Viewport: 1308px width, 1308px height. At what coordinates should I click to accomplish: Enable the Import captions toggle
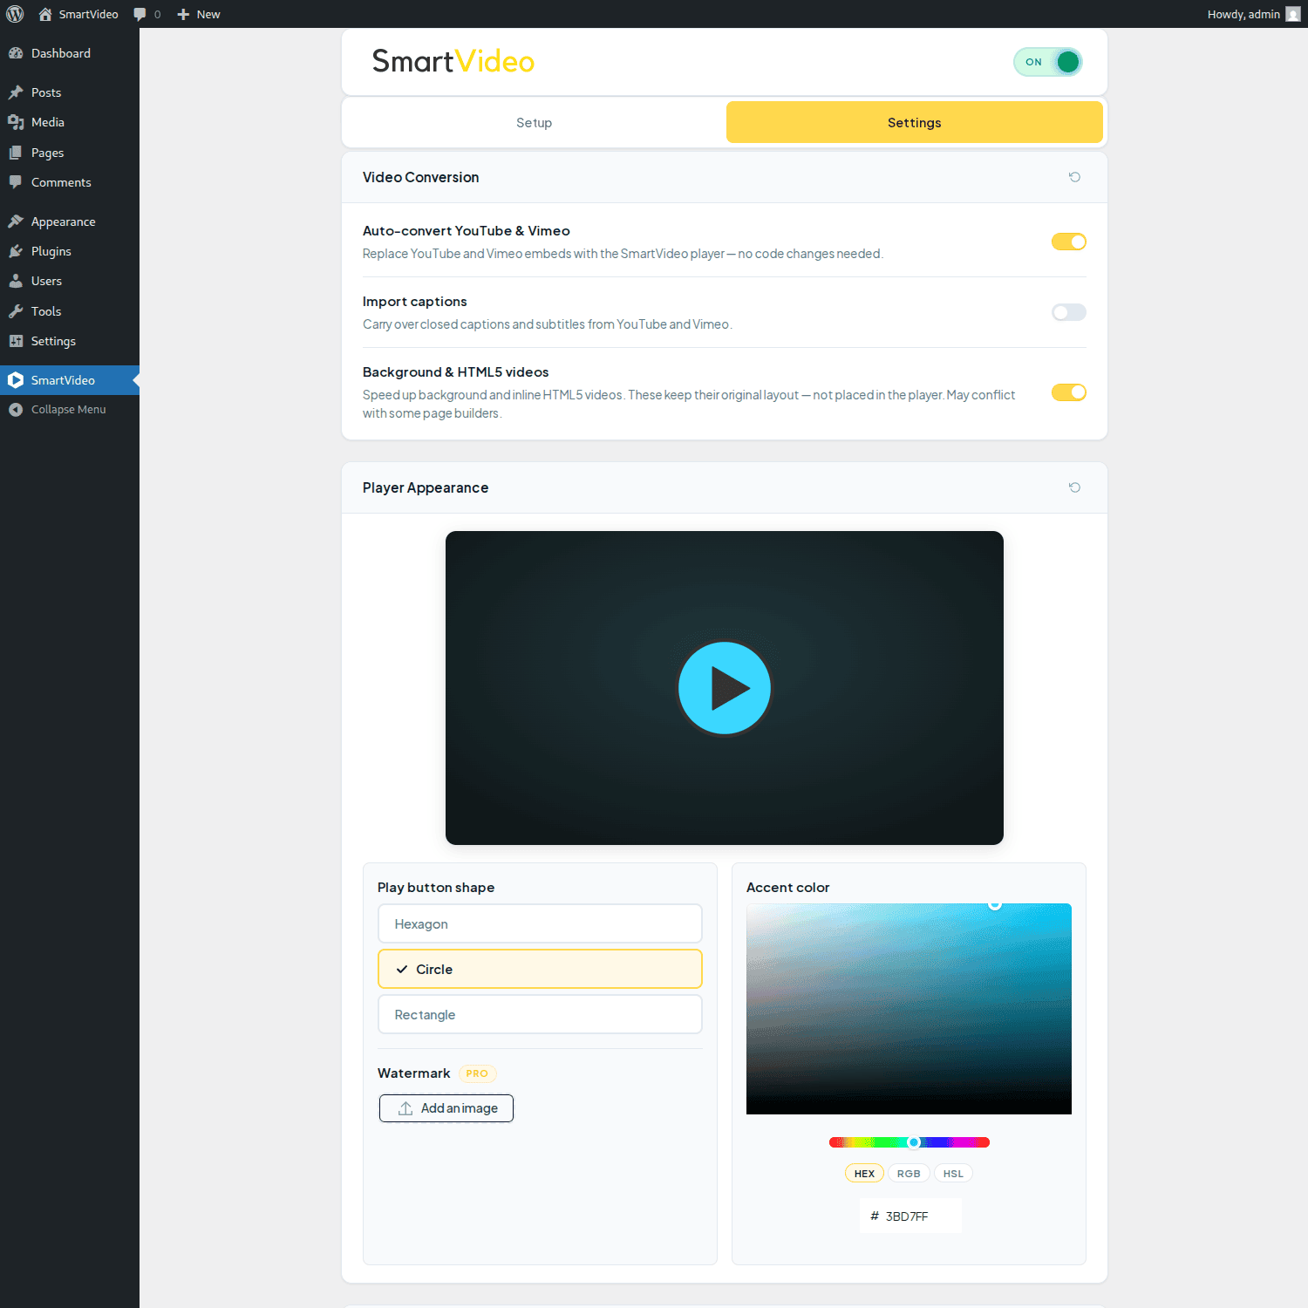pyautogui.click(x=1068, y=312)
